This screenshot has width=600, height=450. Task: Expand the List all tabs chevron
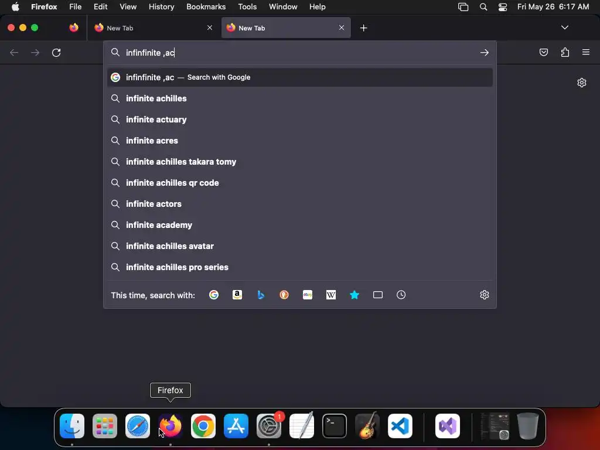[564, 28]
